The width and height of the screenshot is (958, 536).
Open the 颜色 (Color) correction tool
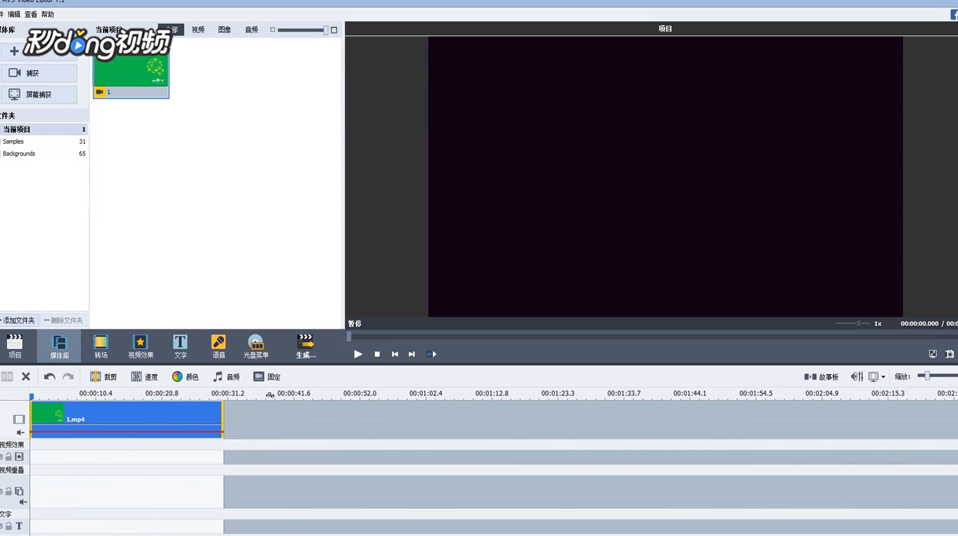pyautogui.click(x=185, y=376)
